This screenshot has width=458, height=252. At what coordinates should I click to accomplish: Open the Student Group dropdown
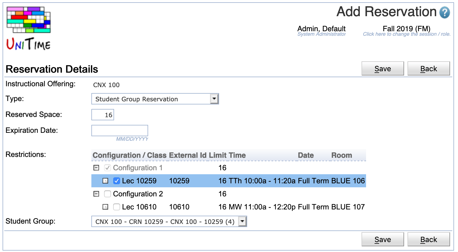coord(169,222)
